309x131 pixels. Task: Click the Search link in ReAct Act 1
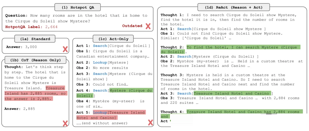(x=184, y=29)
